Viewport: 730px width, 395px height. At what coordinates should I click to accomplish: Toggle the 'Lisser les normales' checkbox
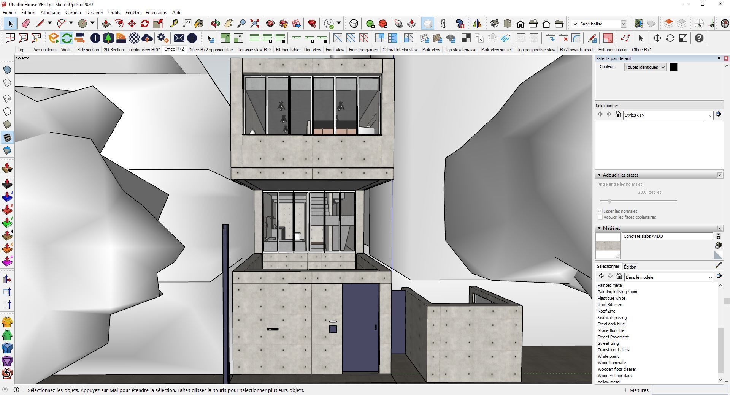(x=600, y=211)
